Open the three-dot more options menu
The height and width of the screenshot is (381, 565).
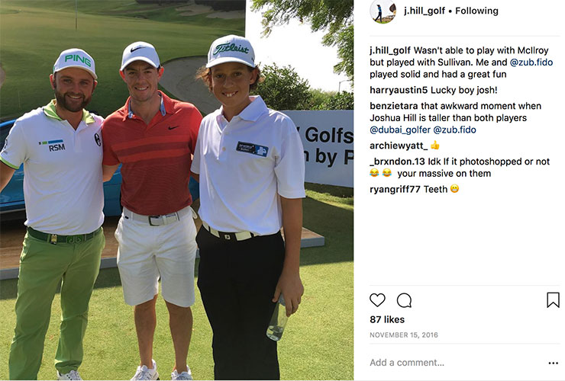click(x=553, y=363)
